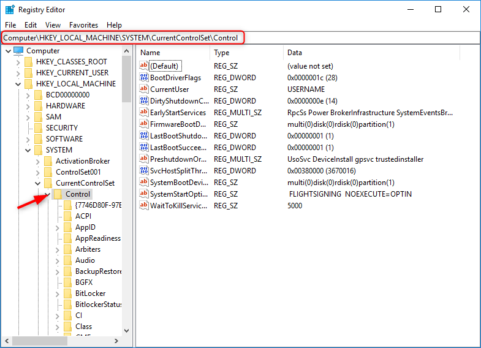Click the (Default) value icon
Image resolution: width=481 pixels, height=348 pixels.
click(x=144, y=66)
